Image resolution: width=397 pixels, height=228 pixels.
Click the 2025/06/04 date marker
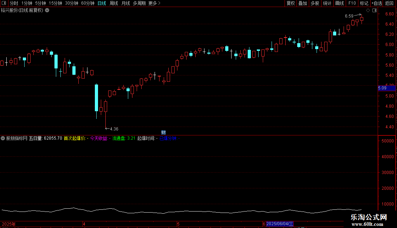[280, 224]
